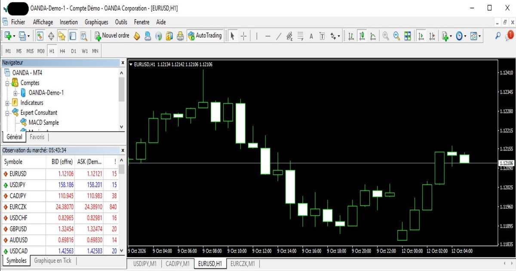Expand the OANDA-Demo-1 account node
The height and width of the screenshot is (271, 516).
(x=15, y=93)
